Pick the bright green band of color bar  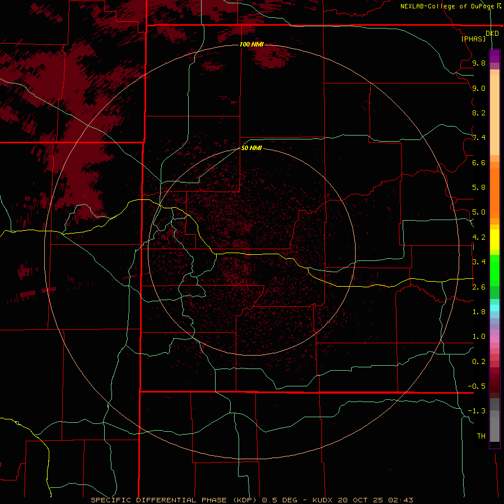point(494,270)
